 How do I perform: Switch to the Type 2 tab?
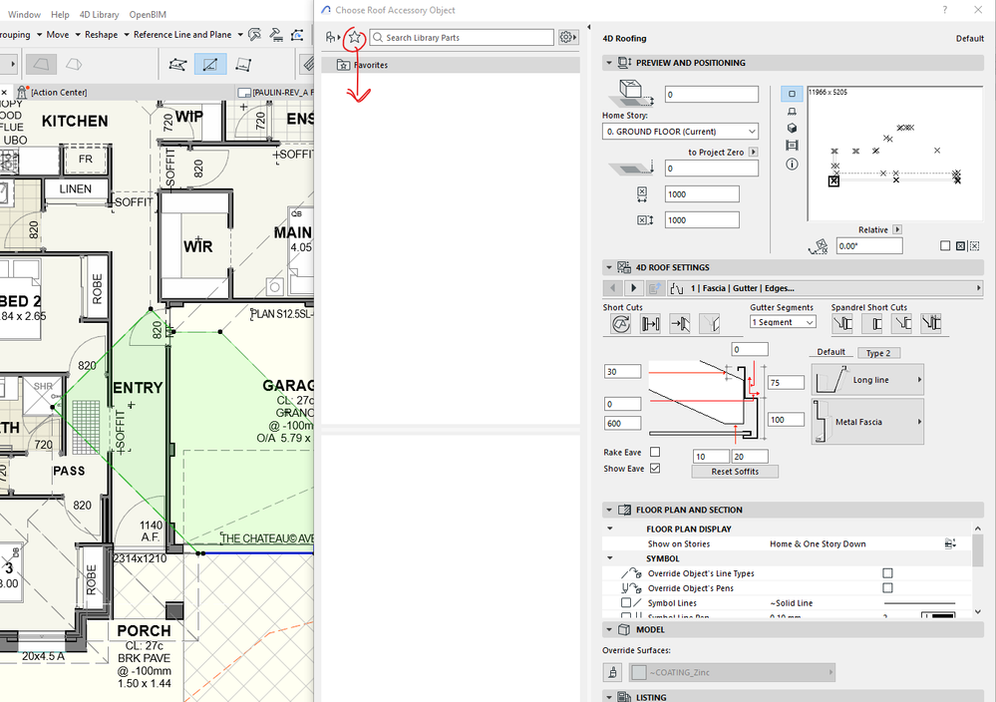click(878, 352)
